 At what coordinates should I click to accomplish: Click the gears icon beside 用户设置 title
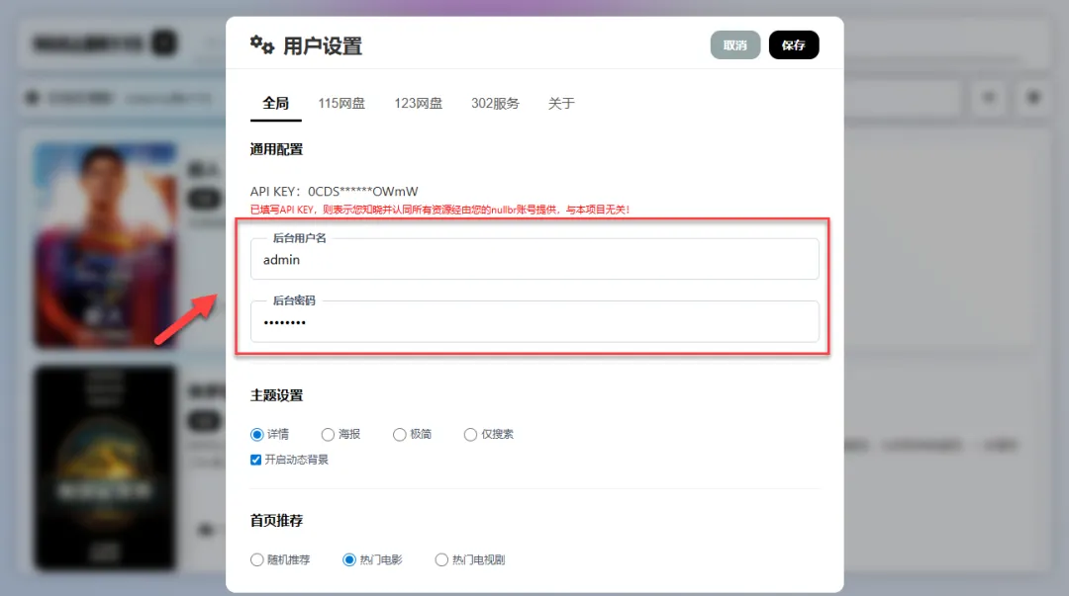point(260,44)
